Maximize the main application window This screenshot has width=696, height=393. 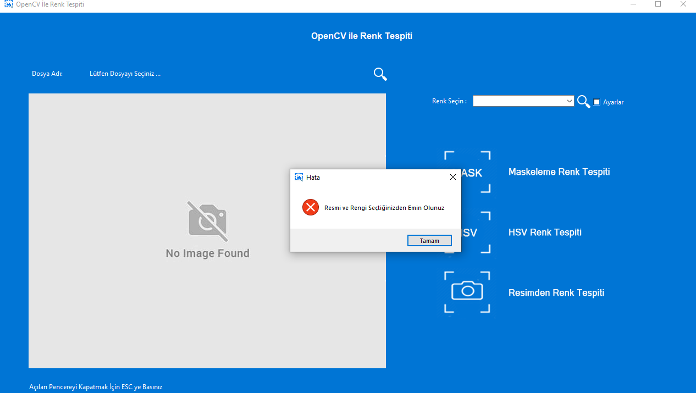point(658,4)
